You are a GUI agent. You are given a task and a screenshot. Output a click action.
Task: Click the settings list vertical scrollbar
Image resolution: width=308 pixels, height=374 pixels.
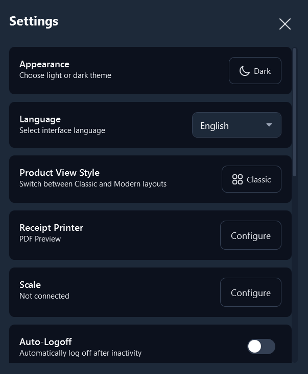click(x=295, y=112)
